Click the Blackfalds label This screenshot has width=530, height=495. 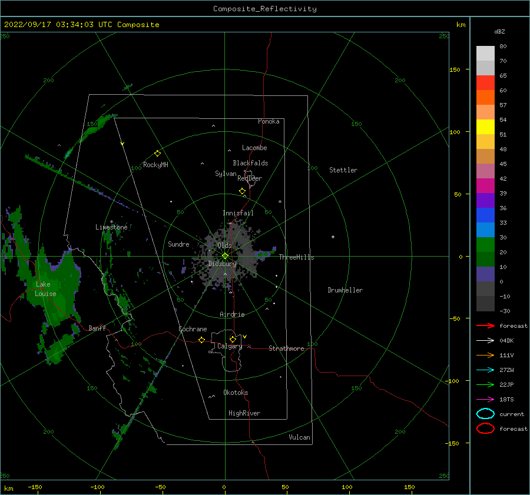[x=250, y=163]
